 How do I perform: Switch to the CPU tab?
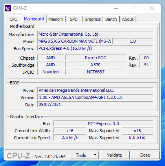click(x=13, y=19)
